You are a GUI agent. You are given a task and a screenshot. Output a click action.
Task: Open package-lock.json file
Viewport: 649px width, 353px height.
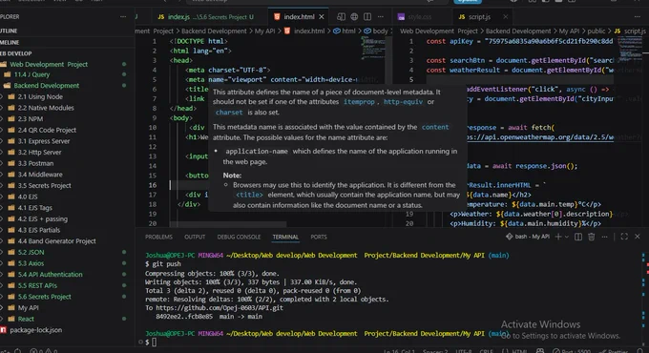[x=35, y=330]
